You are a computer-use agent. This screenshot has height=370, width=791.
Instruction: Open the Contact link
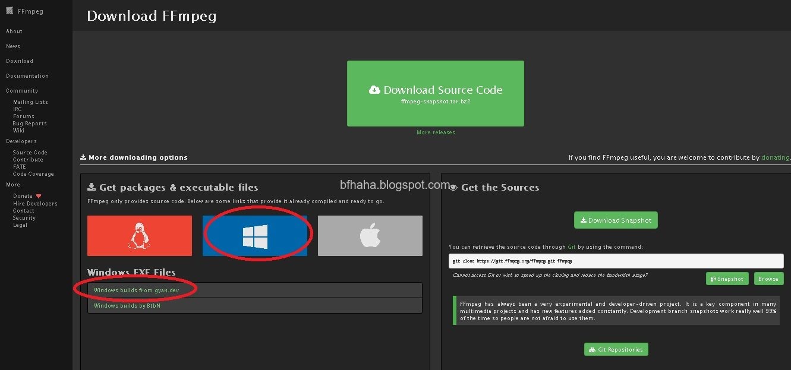24,211
